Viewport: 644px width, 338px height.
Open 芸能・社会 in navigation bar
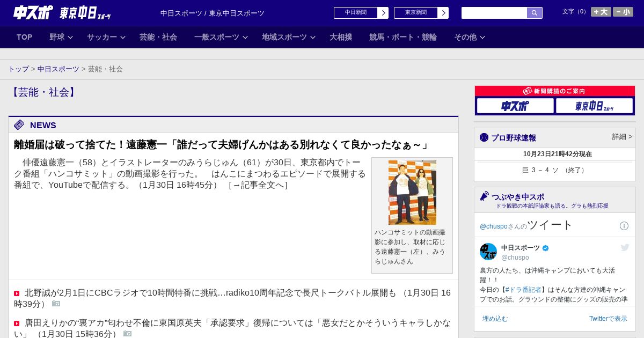tap(158, 37)
